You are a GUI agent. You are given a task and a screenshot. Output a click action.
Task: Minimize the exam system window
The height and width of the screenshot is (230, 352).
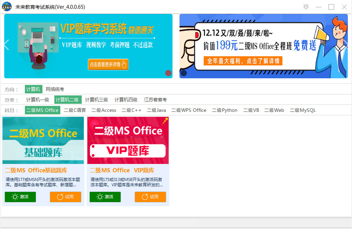coord(319,7)
